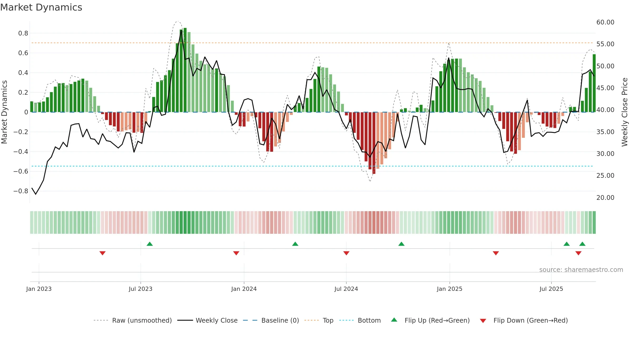
Task: Click the Jul 2024 x-axis label
Action: tap(346, 289)
